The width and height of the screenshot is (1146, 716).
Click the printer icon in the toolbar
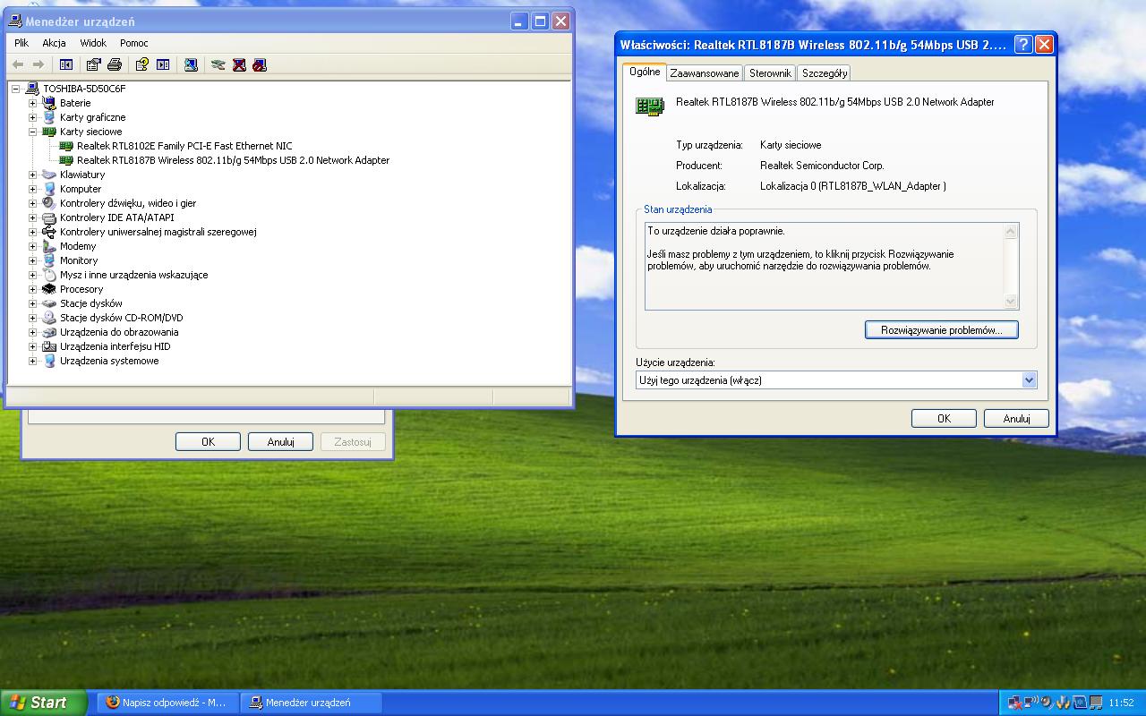tap(115, 64)
